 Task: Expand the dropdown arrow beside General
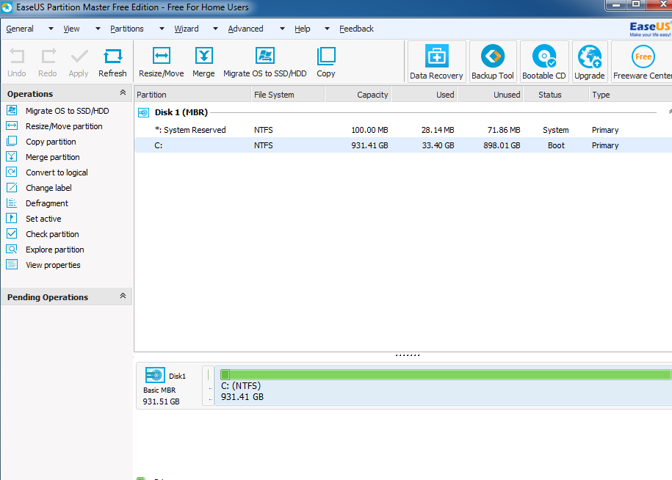pyautogui.click(x=51, y=29)
